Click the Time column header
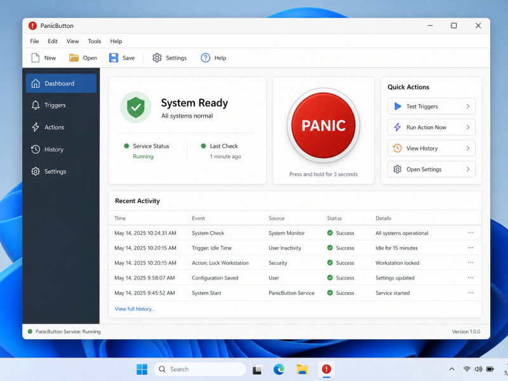 pyautogui.click(x=120, y=218)
